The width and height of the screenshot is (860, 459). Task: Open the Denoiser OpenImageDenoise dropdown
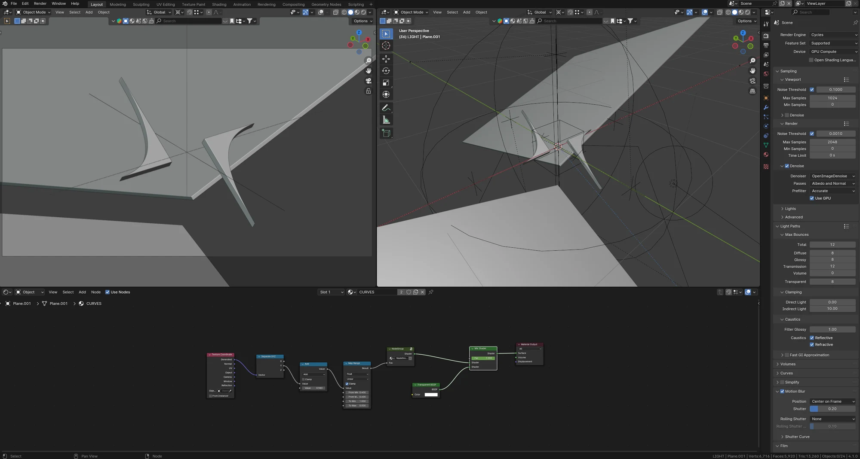(832, 176)
